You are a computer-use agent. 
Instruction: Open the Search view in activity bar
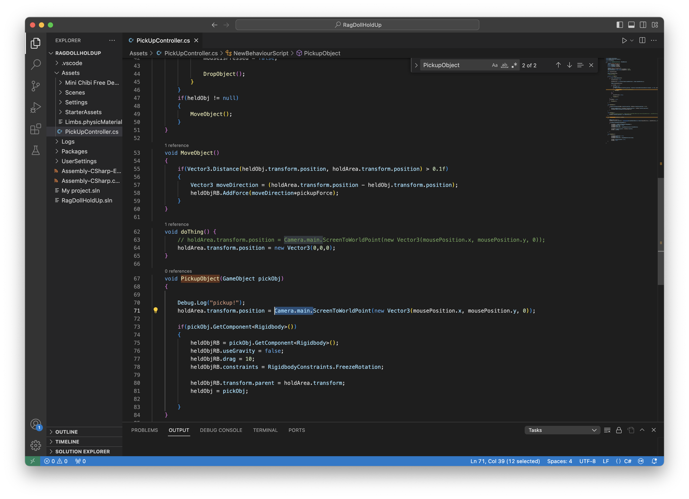click(36, 64)
